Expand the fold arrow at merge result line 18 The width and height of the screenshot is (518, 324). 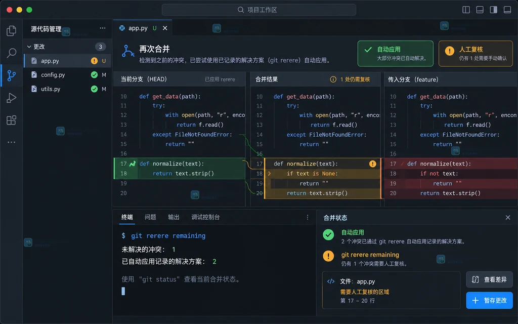tap(269, 174)
